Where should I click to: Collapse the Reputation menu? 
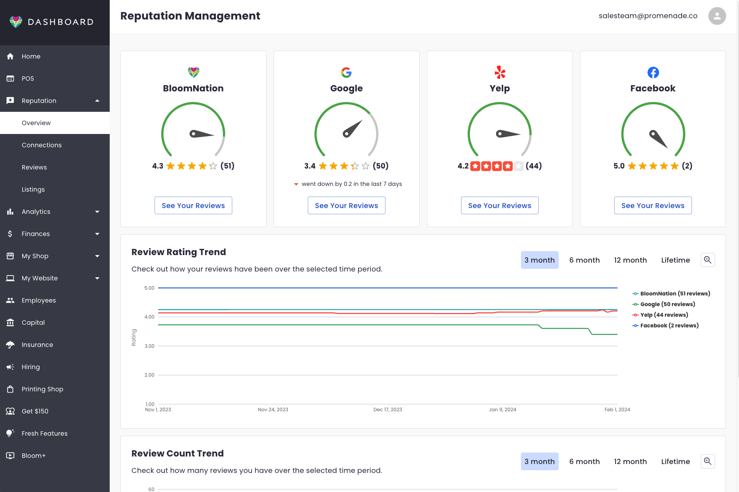(x=97, y=101)
